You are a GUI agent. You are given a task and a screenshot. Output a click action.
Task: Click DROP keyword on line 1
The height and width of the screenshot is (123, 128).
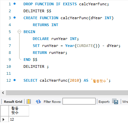[28, 4]
